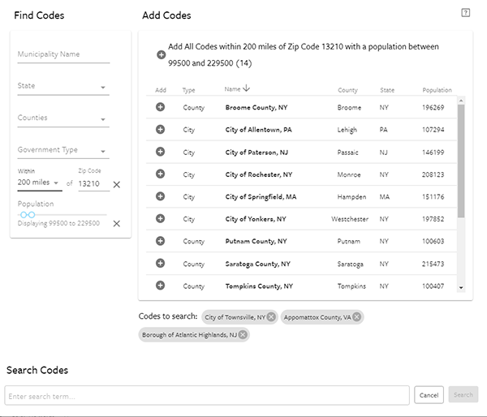Add City of Springfield, MA code
This screenshot has width=487, height=417.
[x=160, y=196]
